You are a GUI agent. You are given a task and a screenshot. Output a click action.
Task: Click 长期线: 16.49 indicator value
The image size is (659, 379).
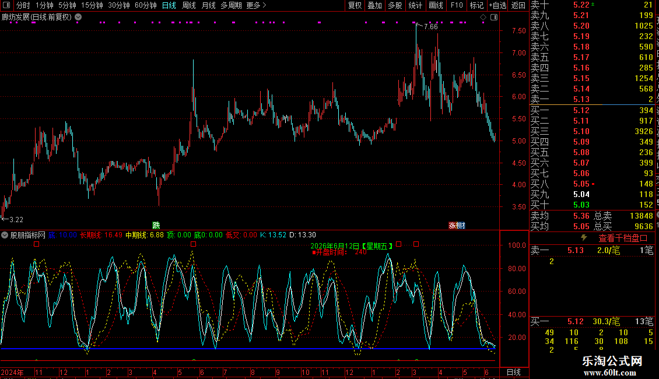tap(101, 236)
